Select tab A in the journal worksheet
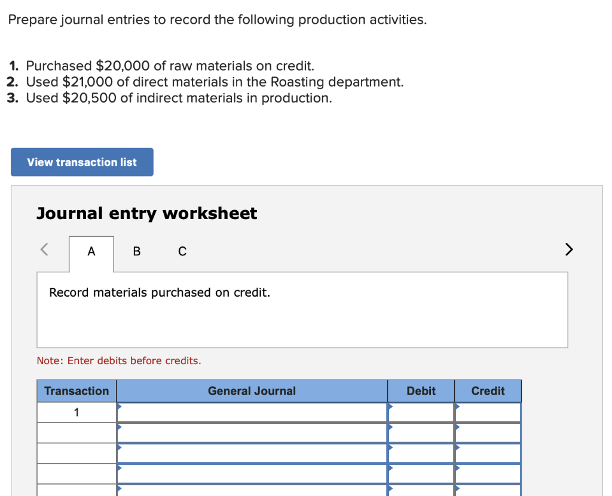Image resolution: width=612 pixels, height=496 pixels. (91, 251)
